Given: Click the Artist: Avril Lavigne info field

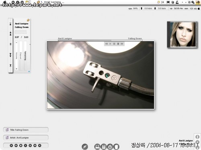Looking at the screenshot, I should pyautogui.click(x=26, y=138).
